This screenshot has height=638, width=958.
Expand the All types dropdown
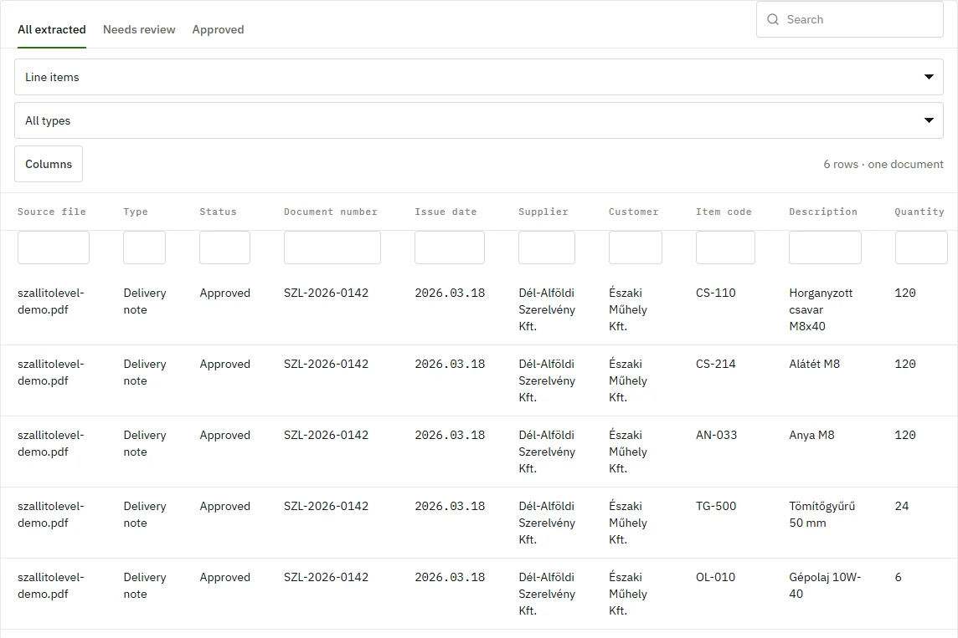tap(479, 120)
